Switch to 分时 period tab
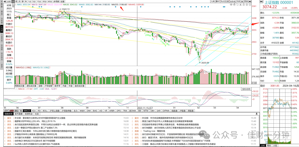This screenshot has width=299, height=147. tap(9, 1)
